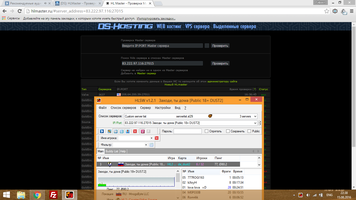This screenshot has width=356, height=200.
Task: Click the HLSW icon in system tray
Action: (300, 195)
